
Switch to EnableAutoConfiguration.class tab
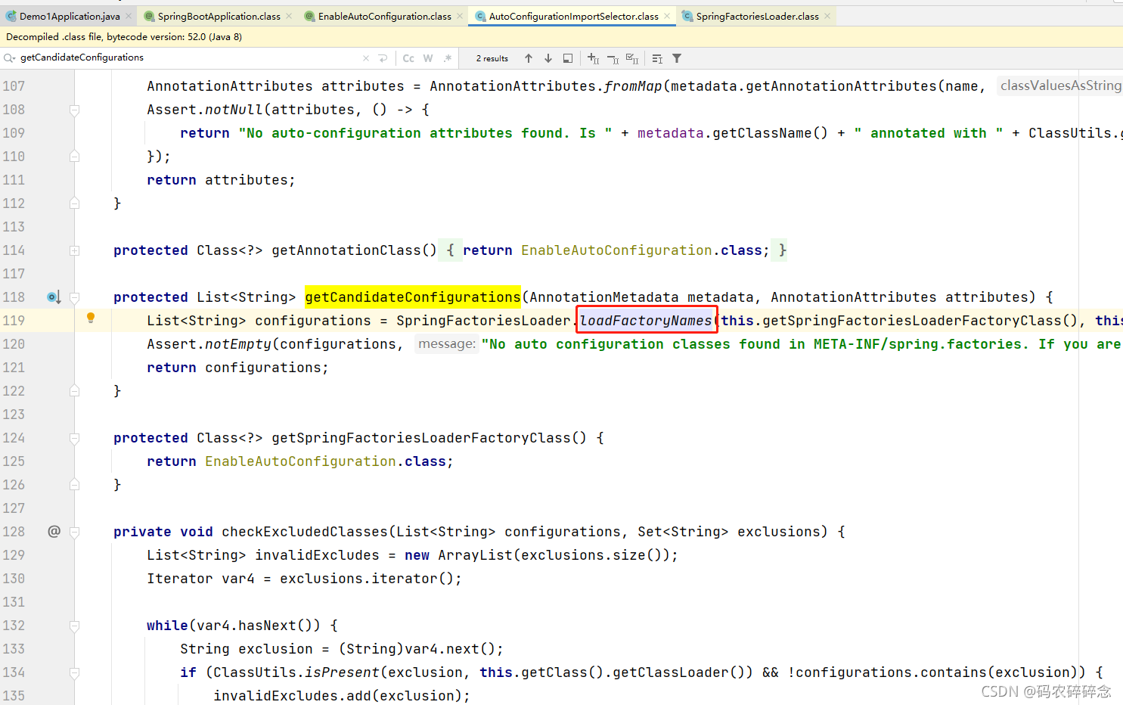point(384,16)
